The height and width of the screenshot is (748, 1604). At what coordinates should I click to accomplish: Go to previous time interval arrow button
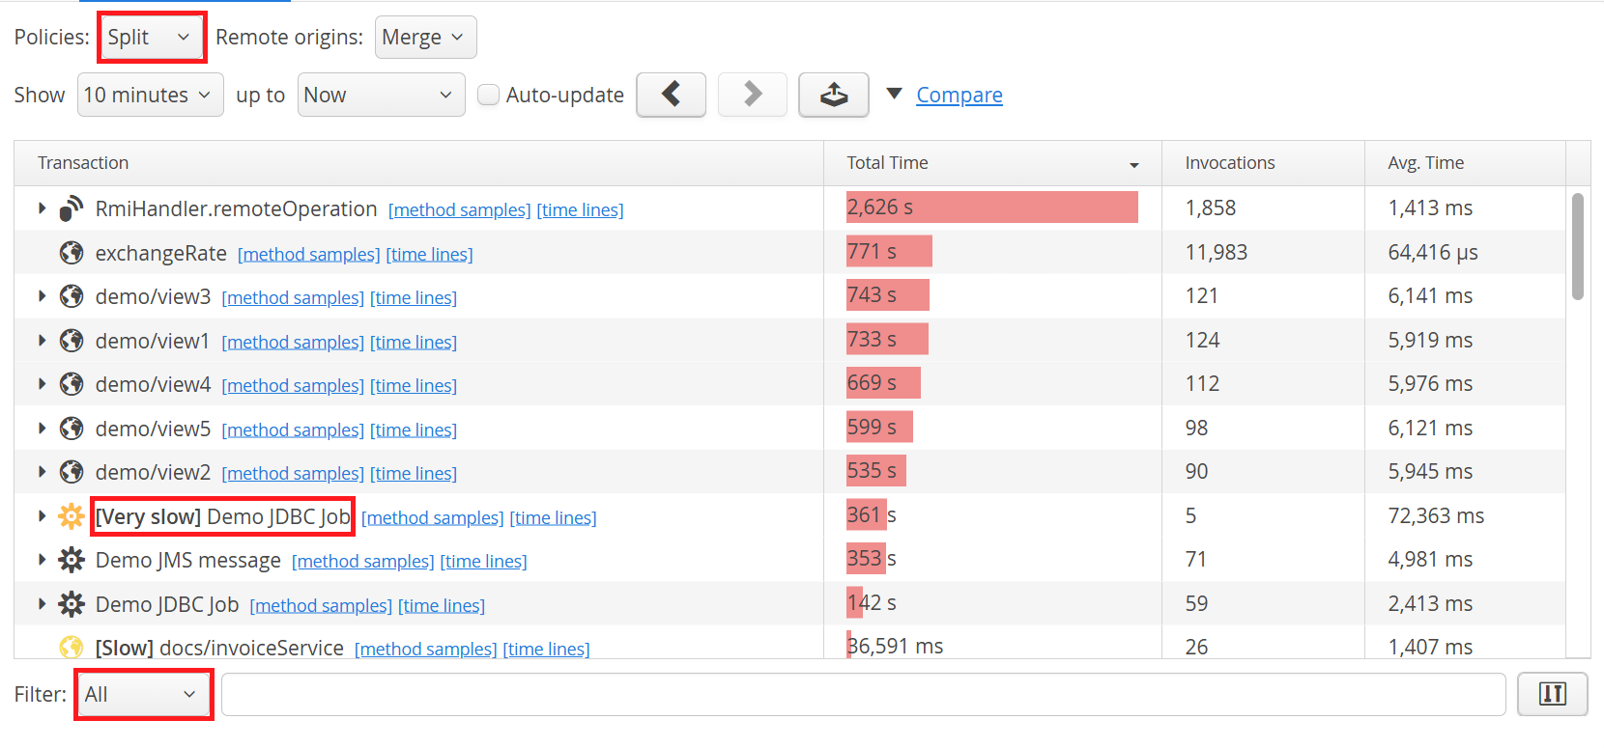pyautogui.click(x=672, y=95)
